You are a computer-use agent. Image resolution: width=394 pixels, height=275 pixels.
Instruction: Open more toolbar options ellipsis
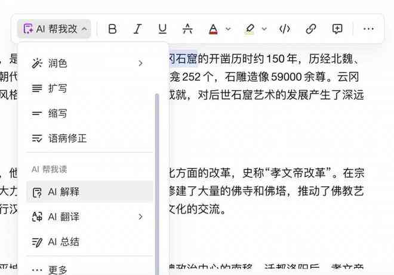pos(368,29)
